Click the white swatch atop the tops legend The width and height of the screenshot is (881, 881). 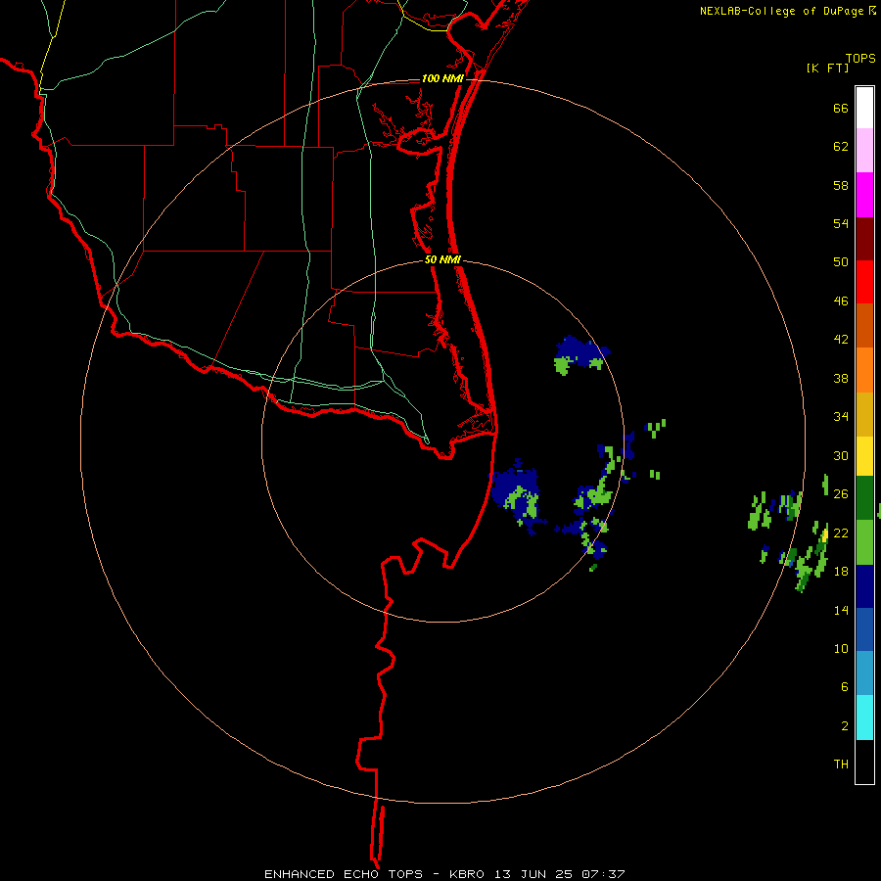coord(864,108)
